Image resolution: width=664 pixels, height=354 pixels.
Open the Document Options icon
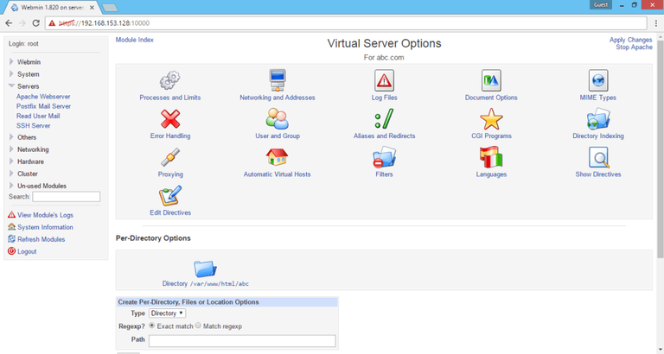[x=491, y=80]
